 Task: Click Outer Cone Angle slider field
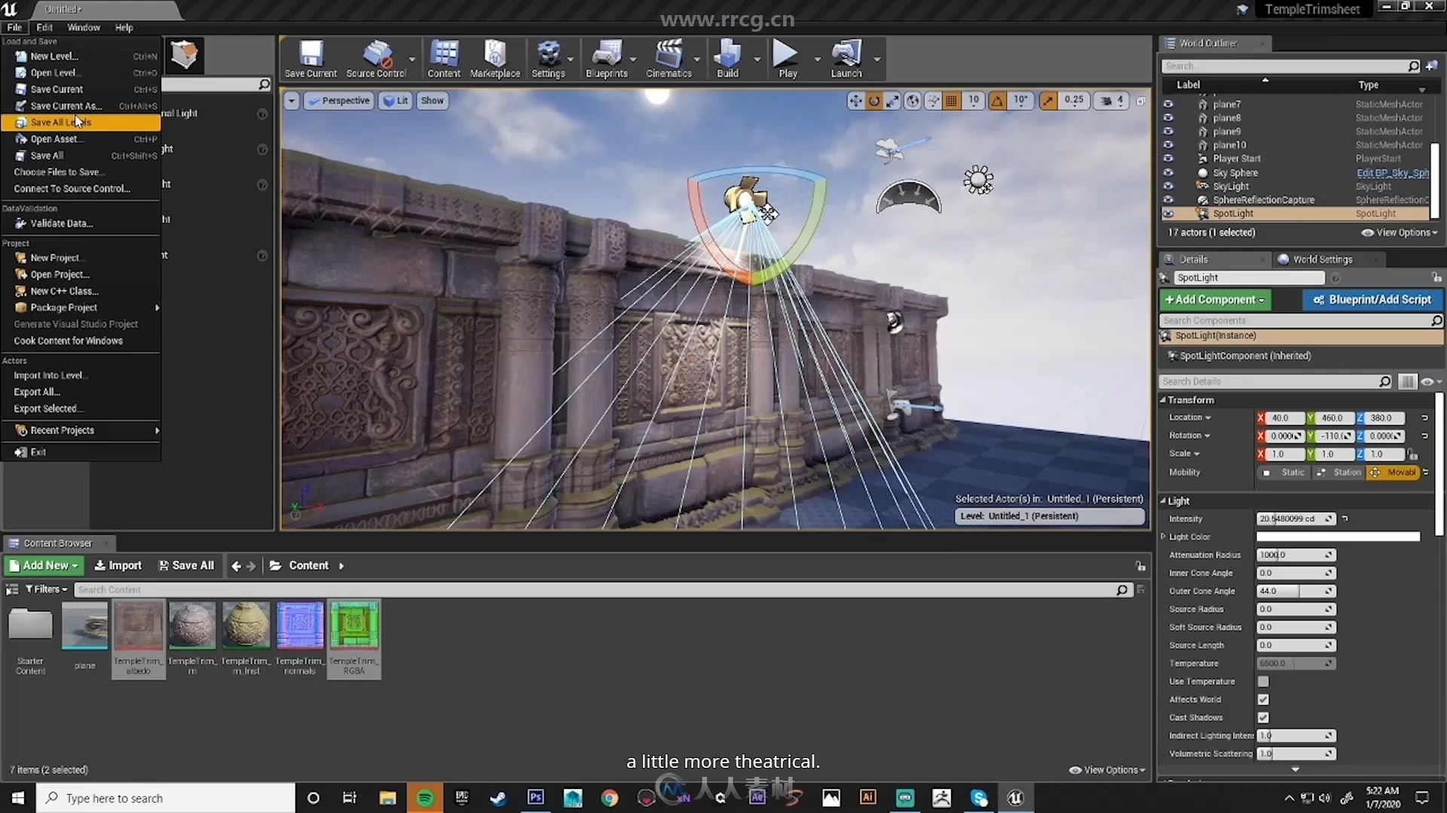click(x=1296, y=591)
